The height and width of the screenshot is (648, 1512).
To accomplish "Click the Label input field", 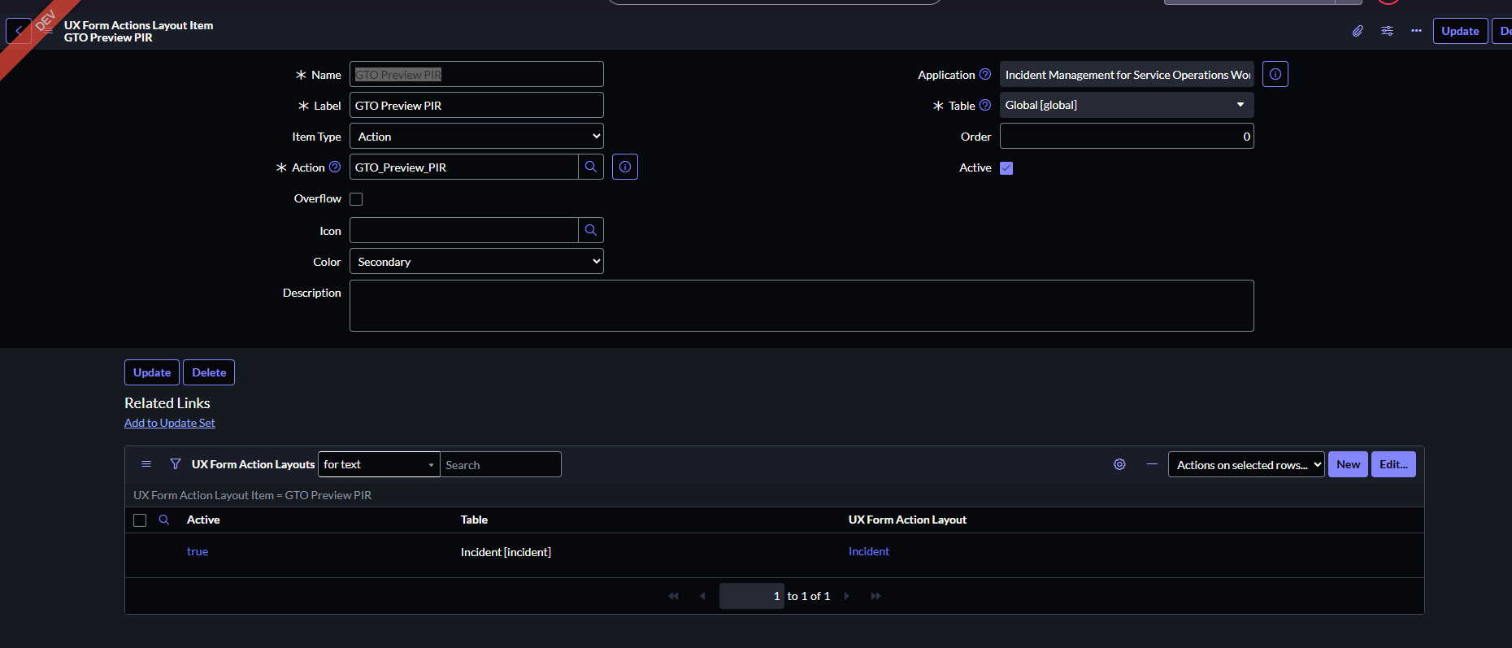I will (476, 105).
